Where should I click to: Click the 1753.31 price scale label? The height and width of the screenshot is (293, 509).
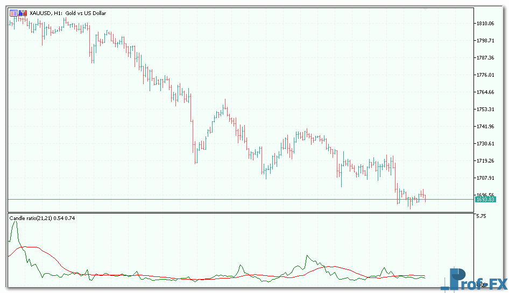point(485,109)
